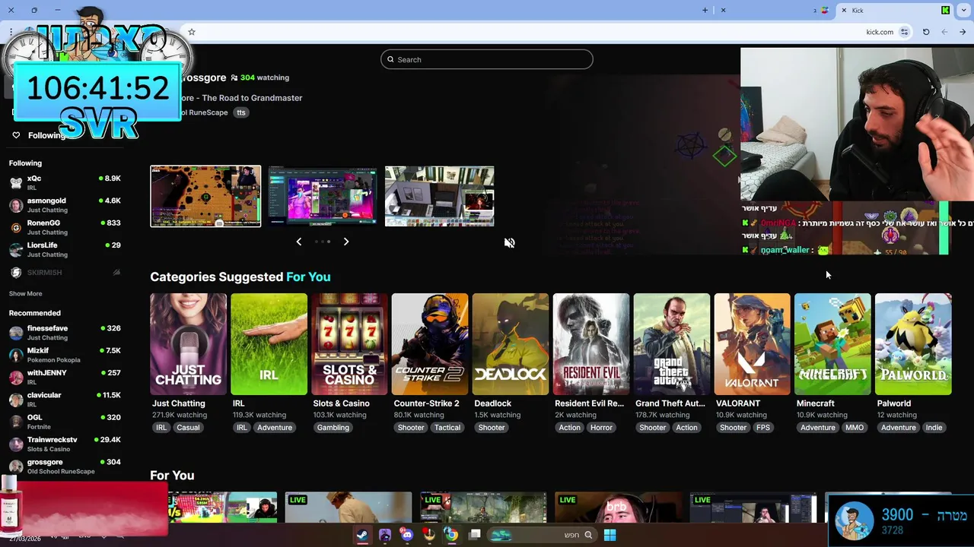The height and width of the screenshot is (547, 974).
Task: Open Resident Evil category card
Action: [591, 344]
